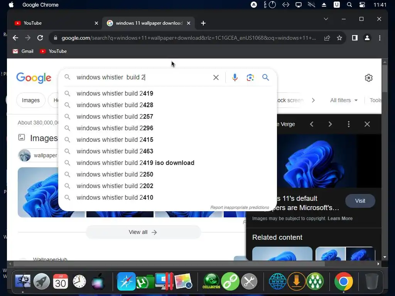
Task: Pick suggestion windows whistler build 2296
Action: [x=167, y=128]
